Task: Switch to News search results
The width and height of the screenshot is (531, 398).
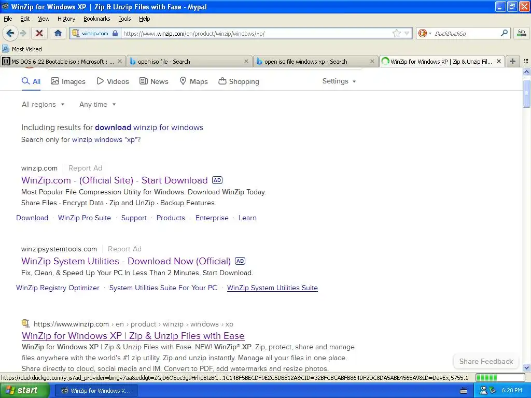Action: click(153, 81)
